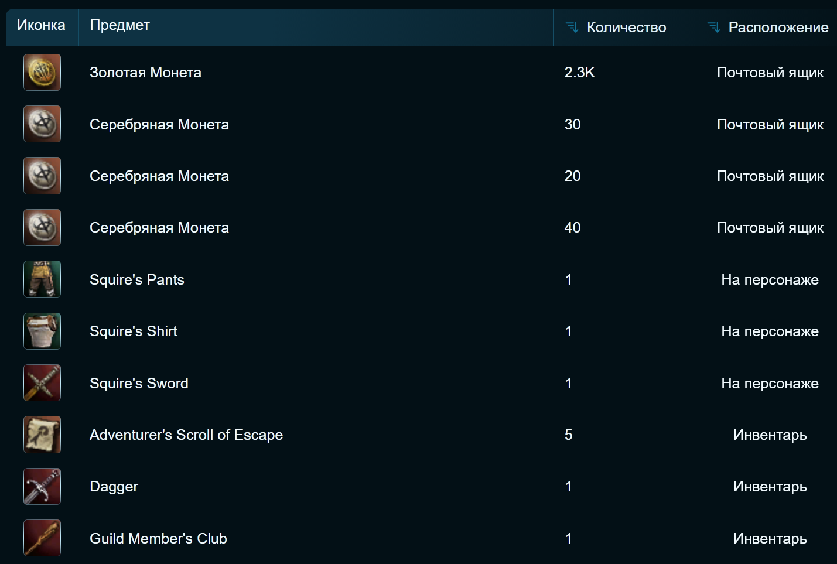Select the Adventurer's Scroll of Escape icon
Viewport: 837px width, 564px height.
(x=42, y=435)
